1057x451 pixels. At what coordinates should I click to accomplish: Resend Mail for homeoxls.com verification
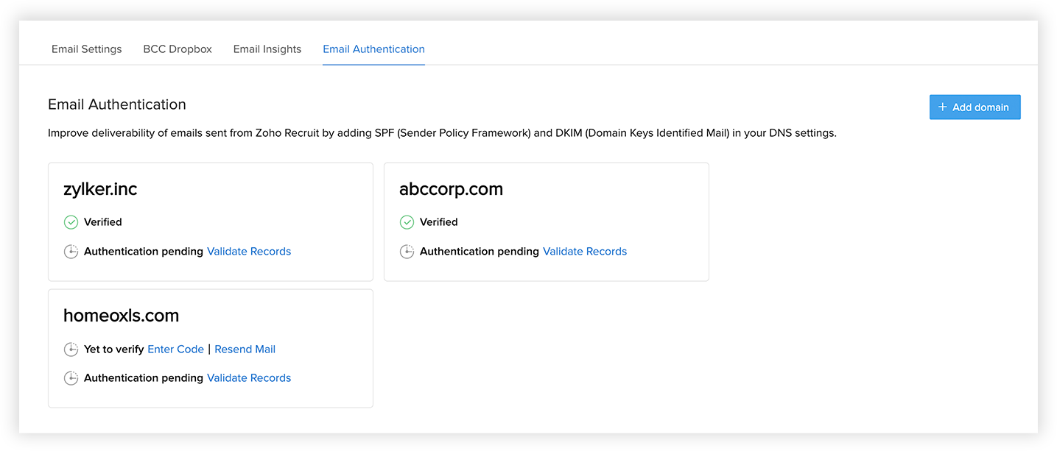[x=245, y=349]
